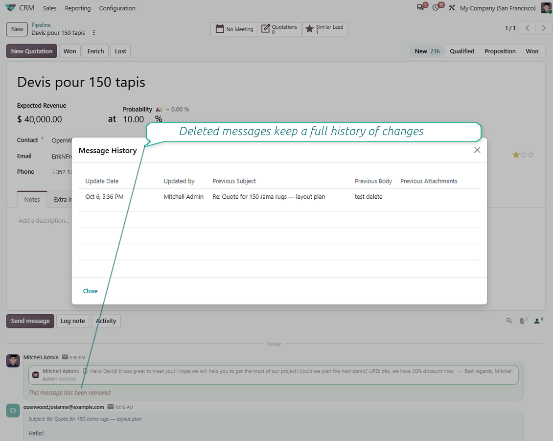Click openwood.josianne avatar circle

pos(13,411)
